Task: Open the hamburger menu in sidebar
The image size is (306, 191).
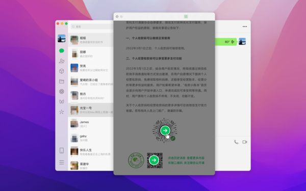Action: pyautogui.click(x=62, y=162)
